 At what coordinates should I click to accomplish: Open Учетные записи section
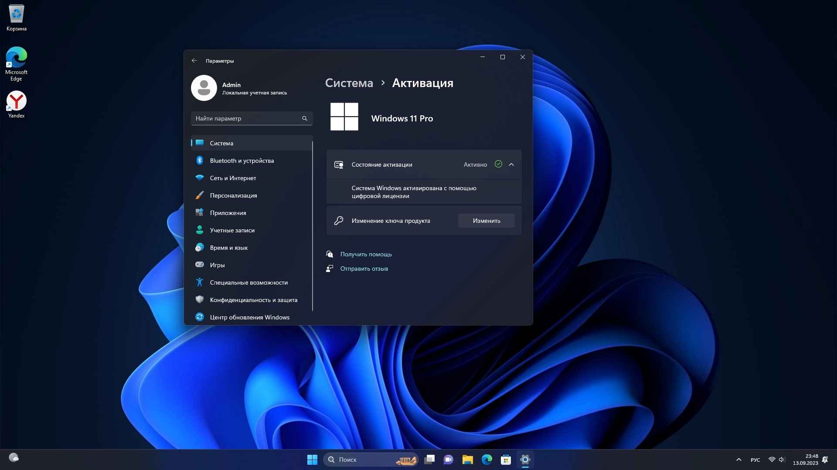click(232, 230)
